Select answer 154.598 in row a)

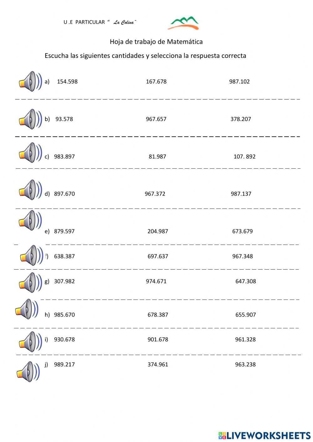point(67,82)
